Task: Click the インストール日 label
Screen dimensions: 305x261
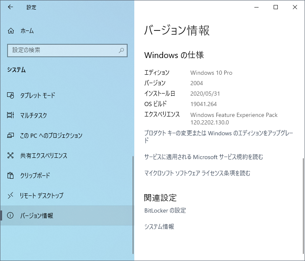Action: (159, 94)
